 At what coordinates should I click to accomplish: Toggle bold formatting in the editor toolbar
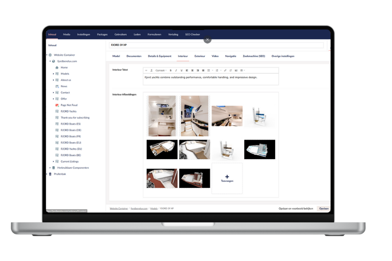170,70
